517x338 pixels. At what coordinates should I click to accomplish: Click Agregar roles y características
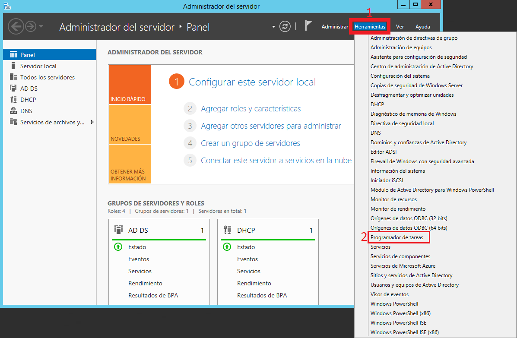pos(250,108)
